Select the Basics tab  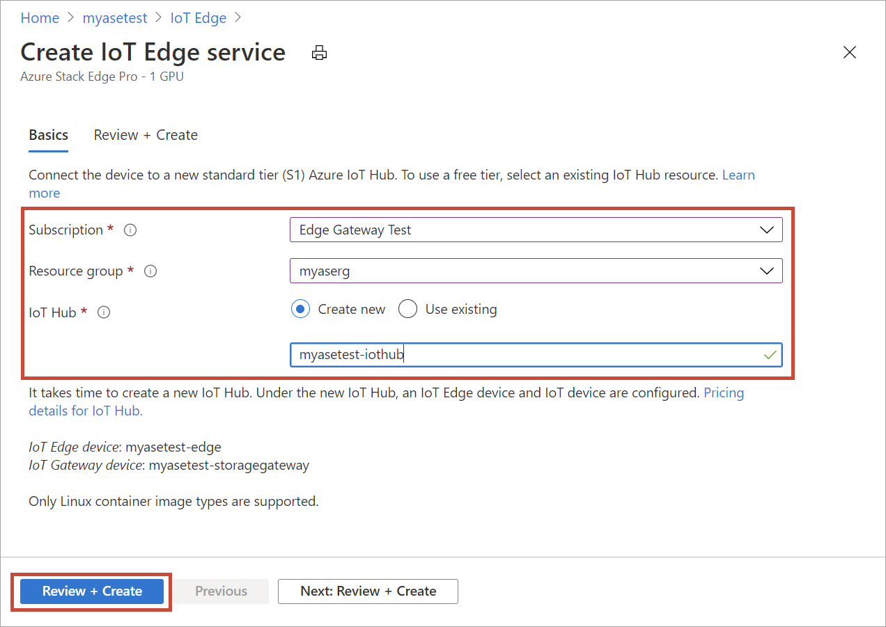click(49, 135)
